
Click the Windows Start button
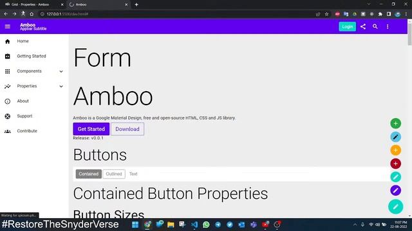[135, 225]
